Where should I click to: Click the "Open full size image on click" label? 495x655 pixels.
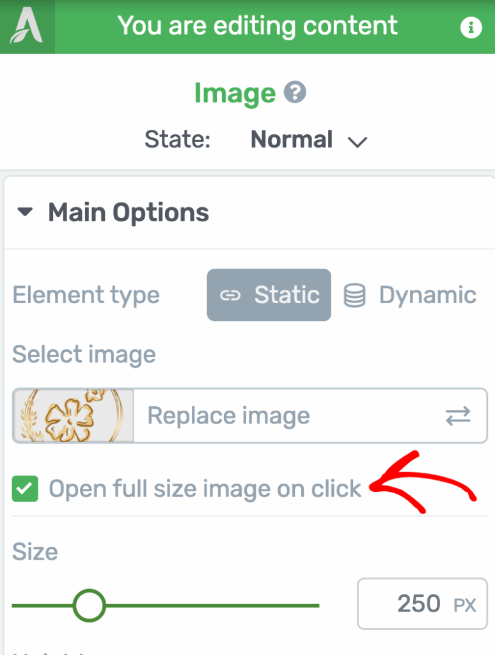point(205,489)
